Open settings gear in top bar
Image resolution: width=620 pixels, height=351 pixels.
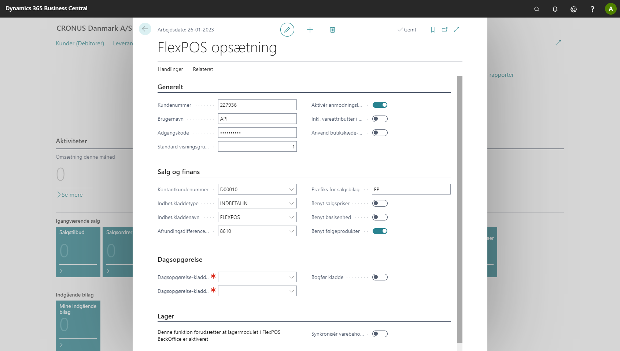[574, 9]
